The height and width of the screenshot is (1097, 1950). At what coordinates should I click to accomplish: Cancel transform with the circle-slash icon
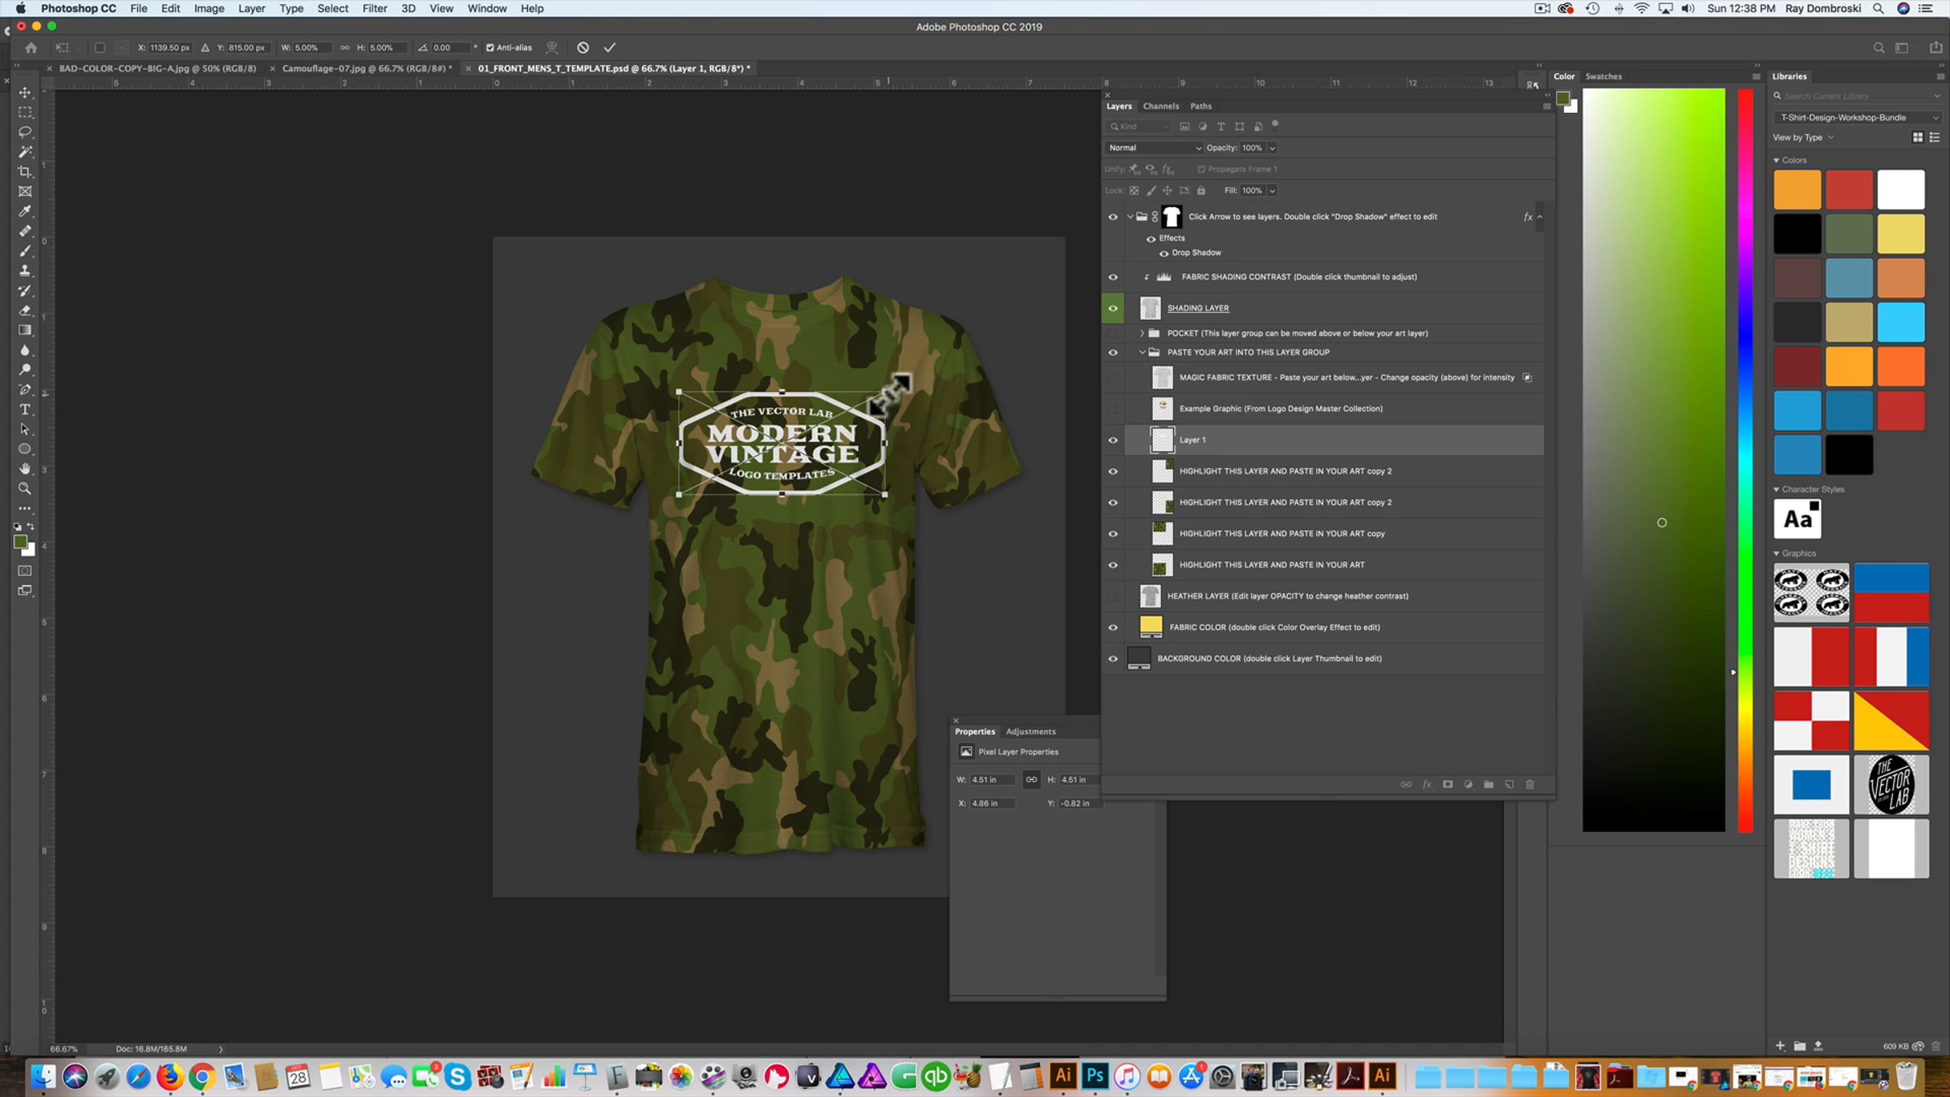point(583,48)
